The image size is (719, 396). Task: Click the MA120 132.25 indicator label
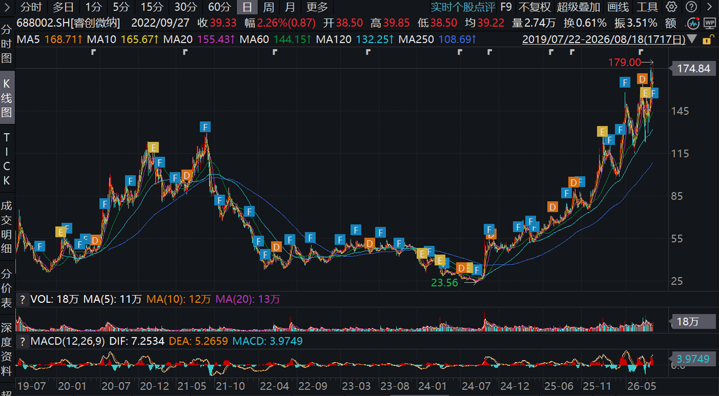[355, 39]
